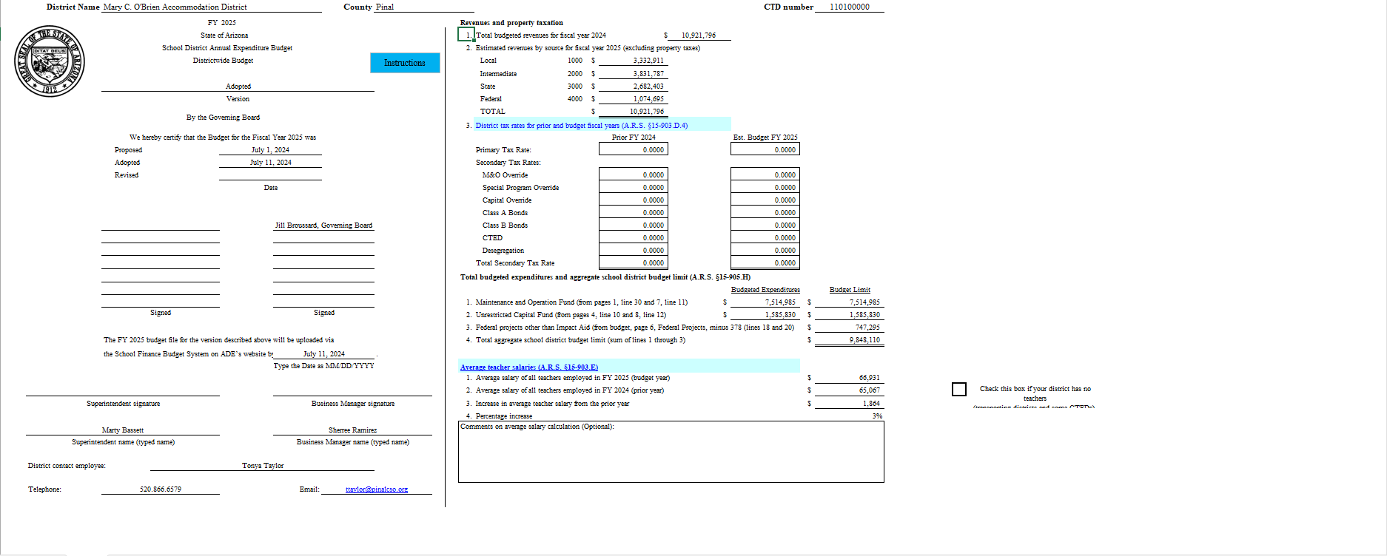The width and height of the screenshot is (1387, 556).
Task: Select the Adopted date July 11, 2024 certification cell
Action: (x=270, y=163)
